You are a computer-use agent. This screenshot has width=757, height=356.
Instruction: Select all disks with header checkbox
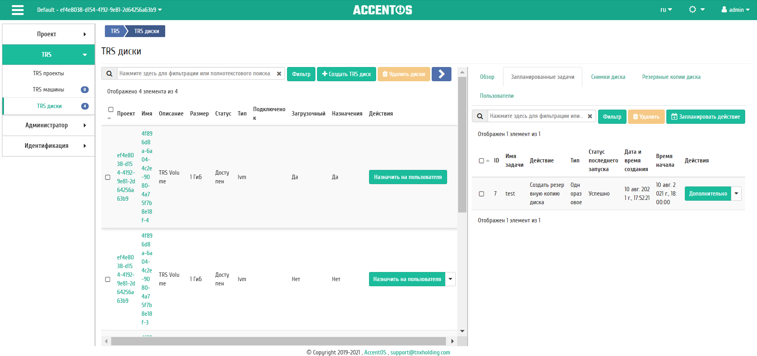111,110
